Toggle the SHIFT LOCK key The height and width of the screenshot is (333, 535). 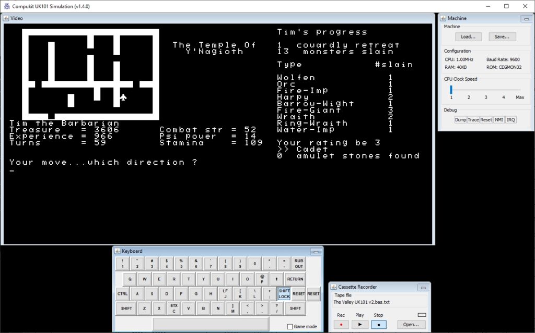click(284, 293)
